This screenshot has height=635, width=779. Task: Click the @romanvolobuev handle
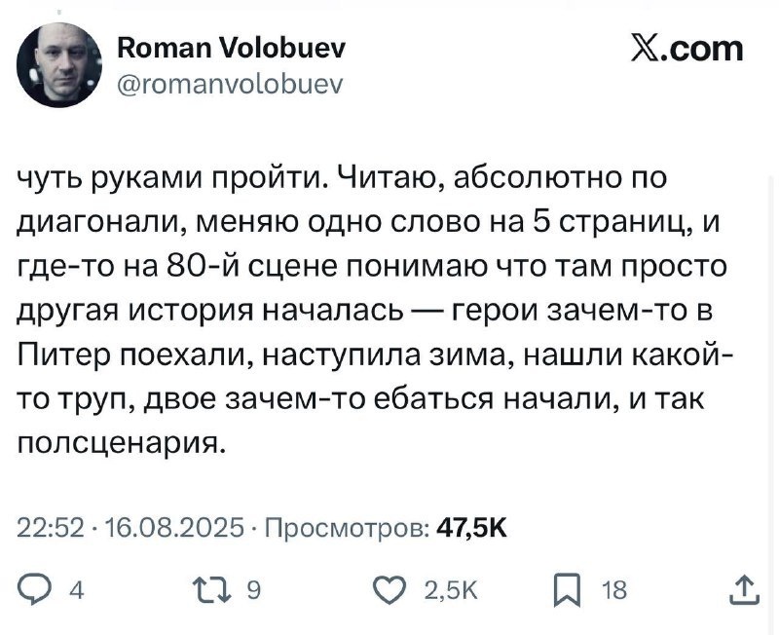tap(229, 85)
